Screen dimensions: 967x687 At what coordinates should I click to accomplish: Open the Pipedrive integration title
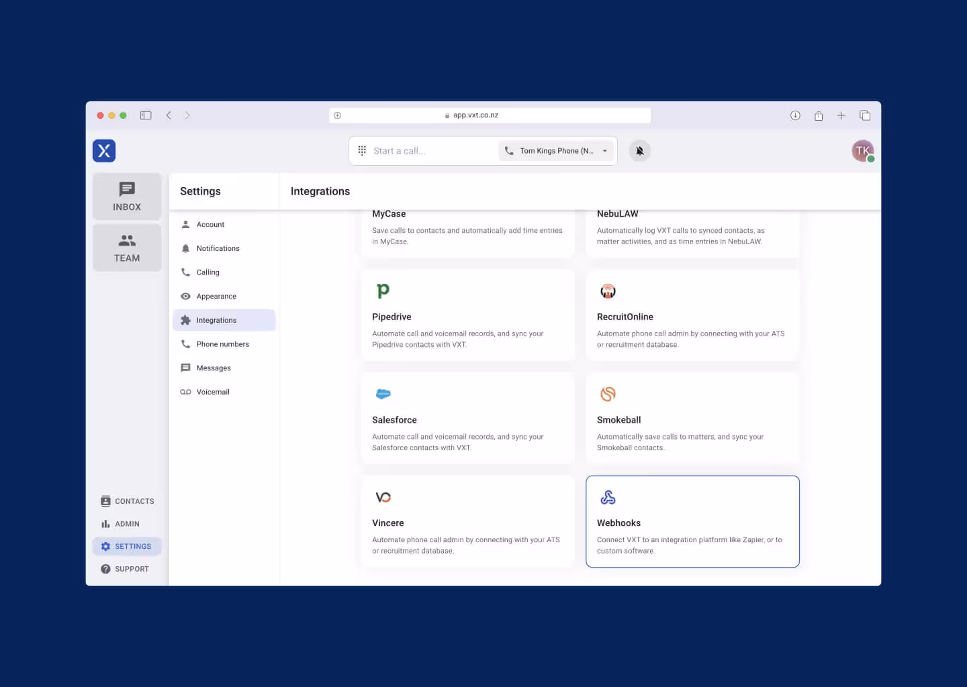(392, 317)
